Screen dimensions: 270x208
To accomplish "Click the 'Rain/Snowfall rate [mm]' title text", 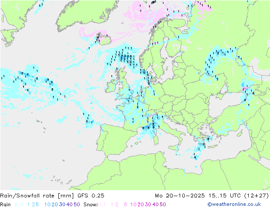I will 37,195.
